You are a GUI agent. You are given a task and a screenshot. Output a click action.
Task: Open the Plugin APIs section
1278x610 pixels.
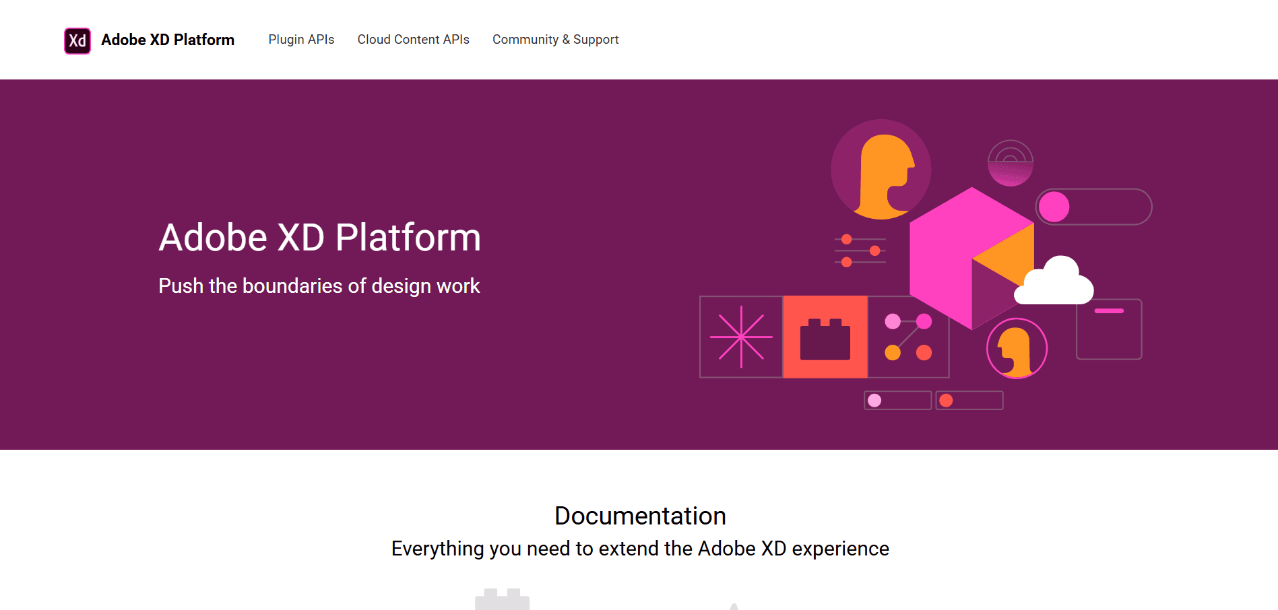point(301,39)
